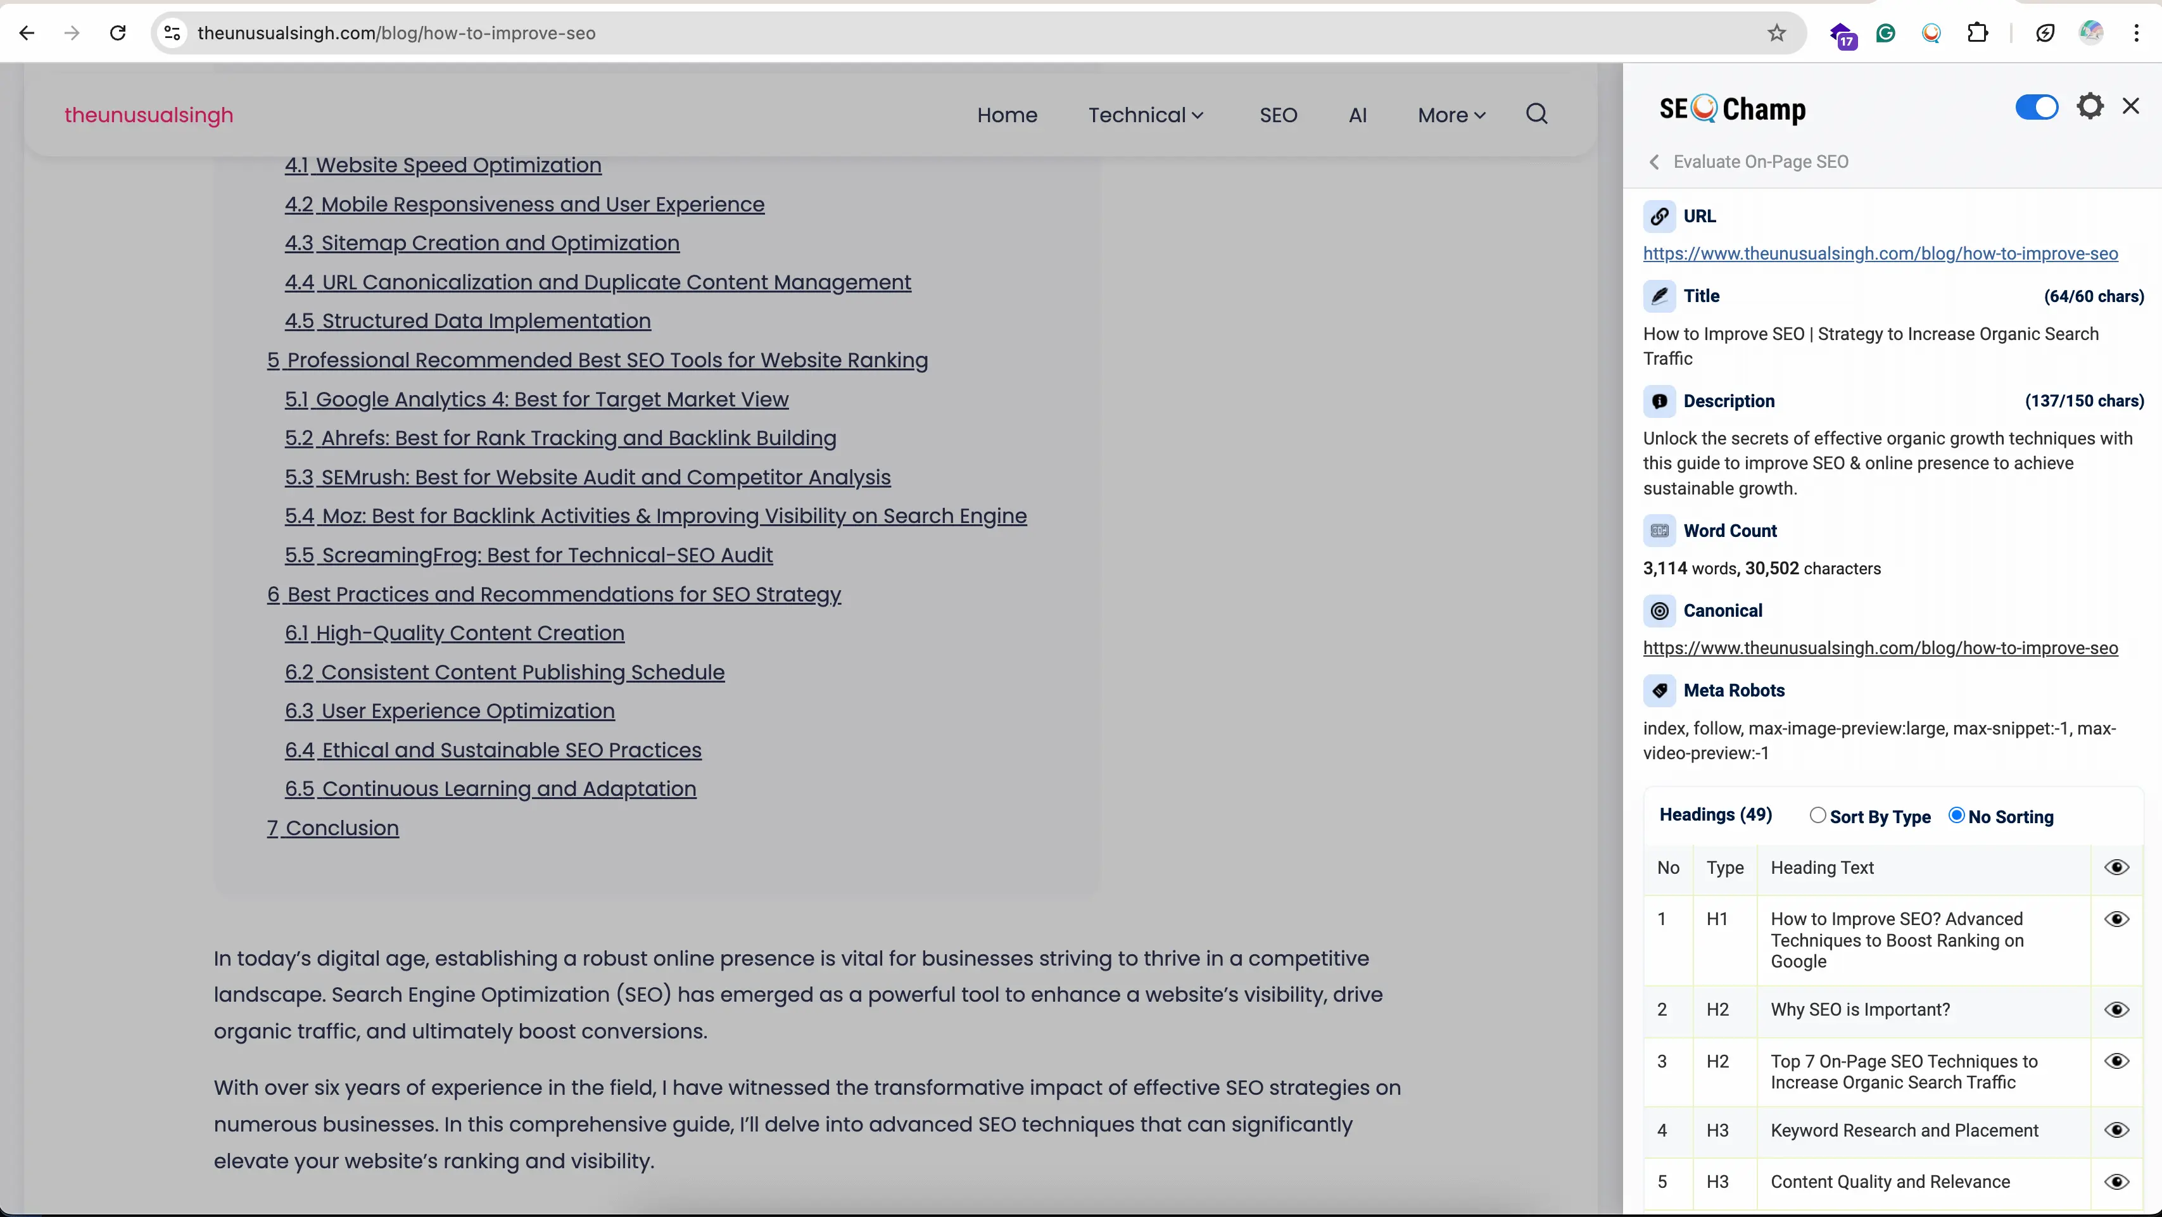Toggle the SEO Champ on/off switch
The image size is (2162, 1217).
2037,108
